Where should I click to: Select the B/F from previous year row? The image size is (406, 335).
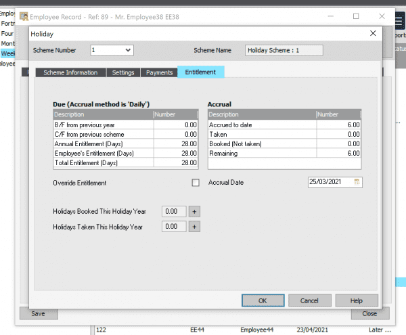click(x=126, y=125)
